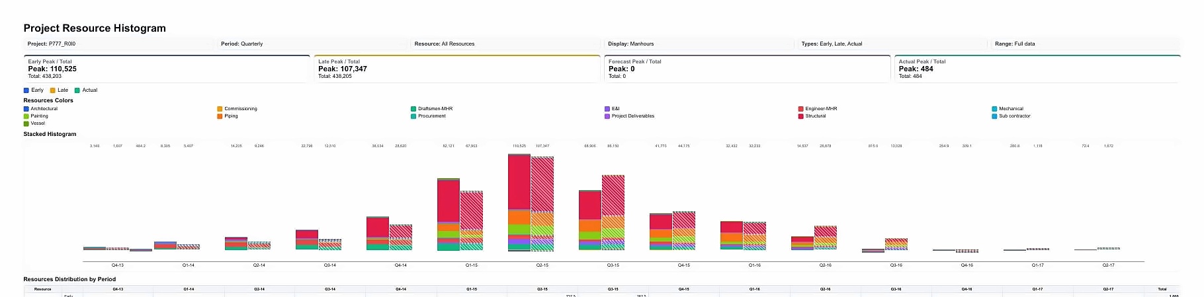The width and height of the screenshot is (1204, 297).
Task: Click the Piping resource color swatch
Action: (x=220, y=116)
